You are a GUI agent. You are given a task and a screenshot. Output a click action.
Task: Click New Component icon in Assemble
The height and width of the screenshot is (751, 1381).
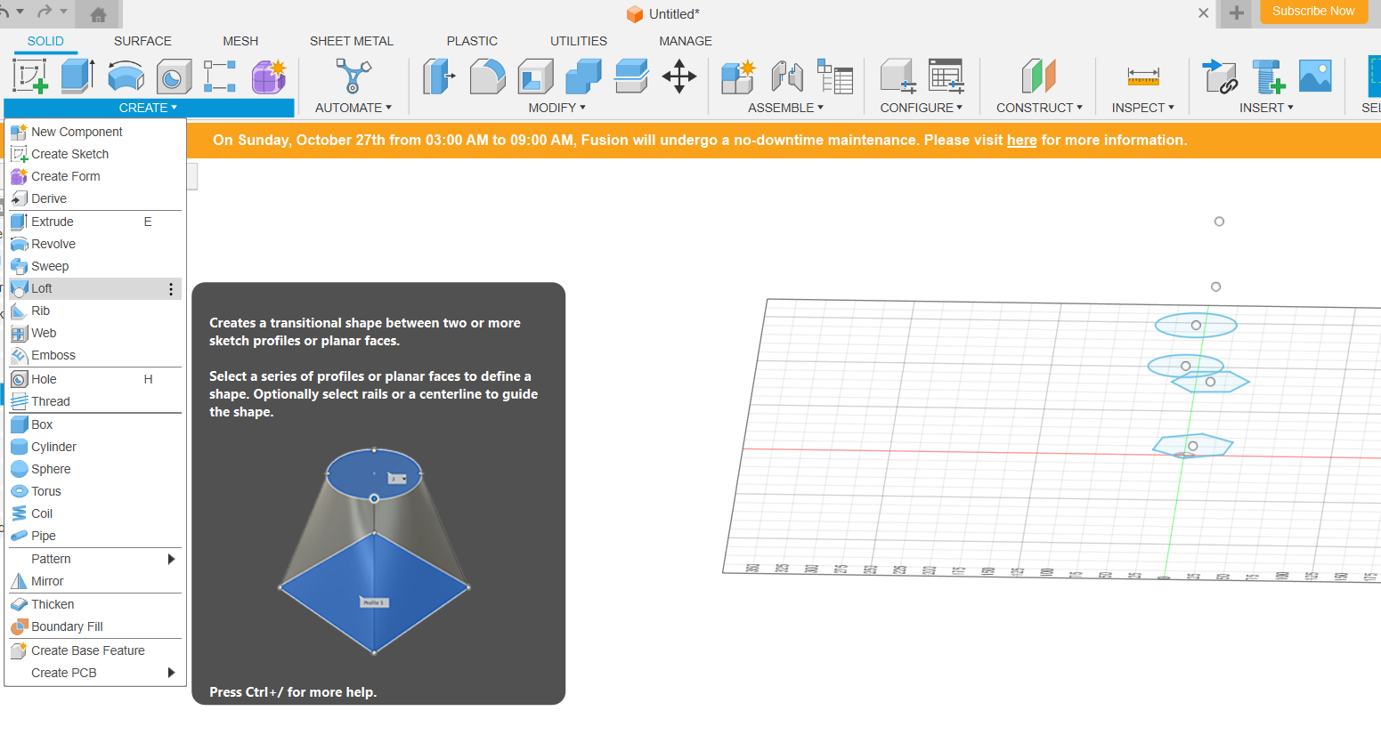(x=738, y=77)
